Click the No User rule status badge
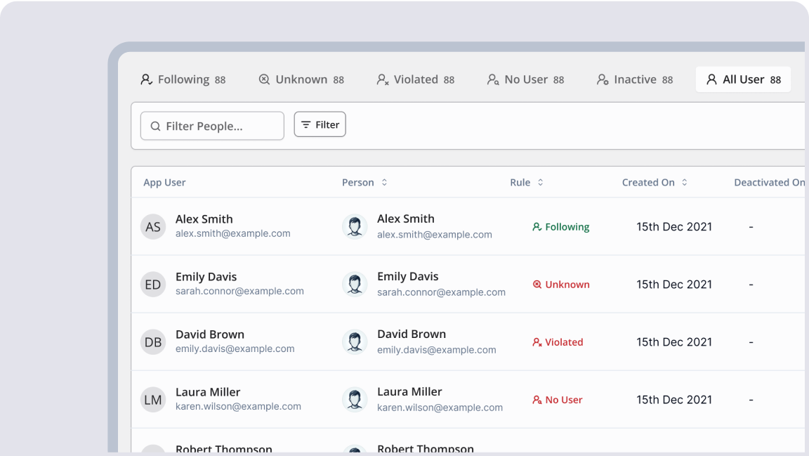The height and width of the screenshot is (456, 809). (x=558, y=400)
